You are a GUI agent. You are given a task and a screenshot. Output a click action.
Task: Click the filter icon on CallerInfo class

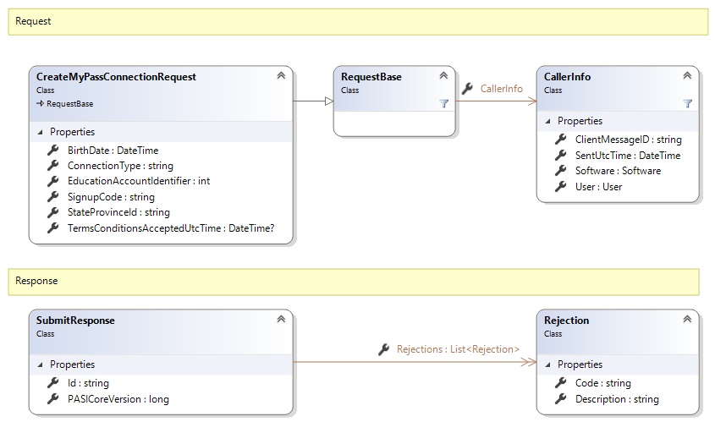tap(687, 103)
